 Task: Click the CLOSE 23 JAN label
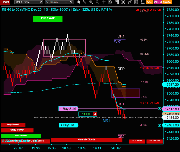(149, 103)
